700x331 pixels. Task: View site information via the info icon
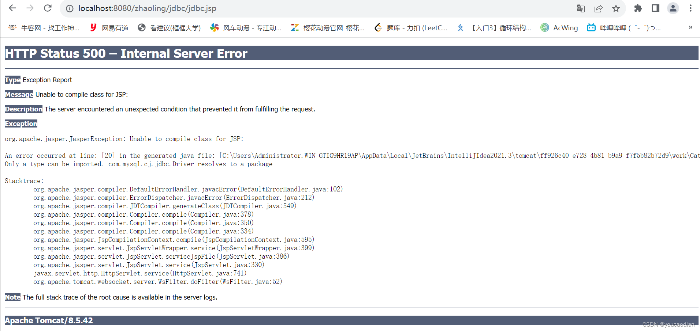70,8
